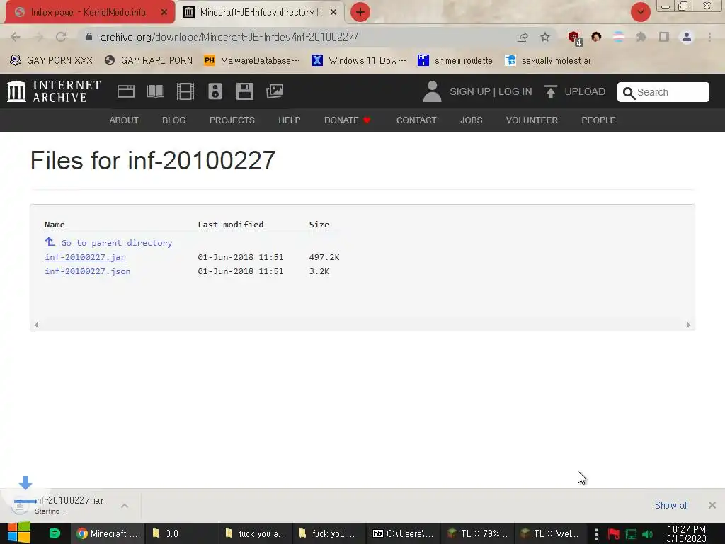Switch to Index page KernelMode.info tab

click(x=89, y=12)
